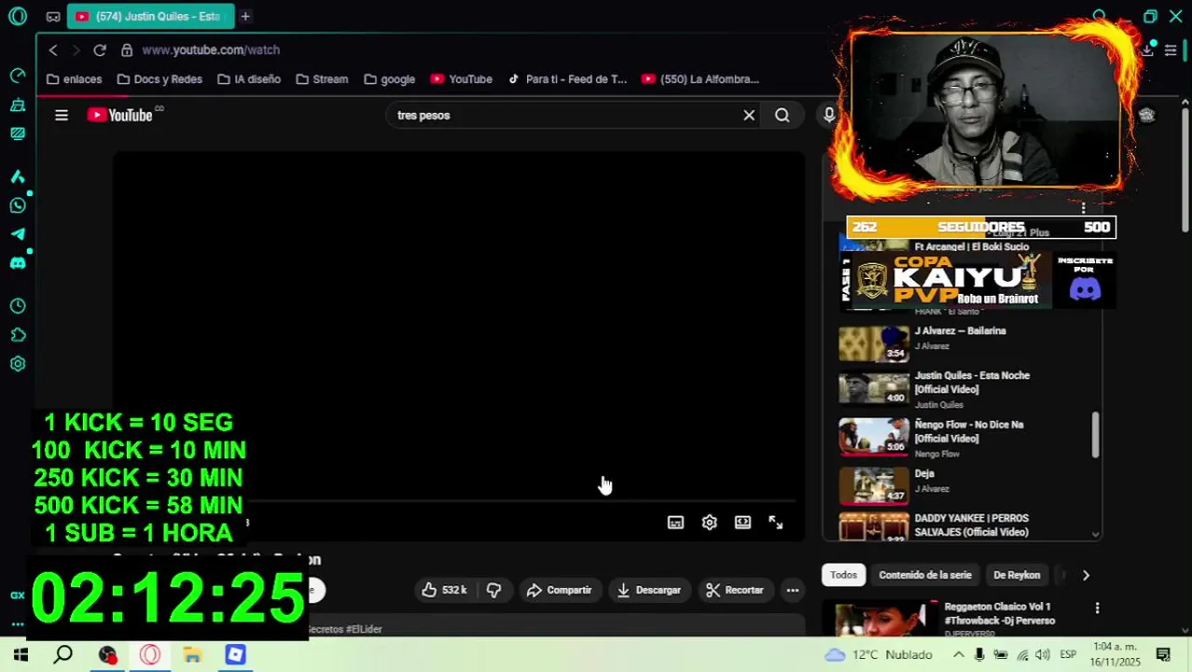This screenshot has height=672, width=1192.
Task: Open the GX Control speedometer panel
Action: coord(18,76)
